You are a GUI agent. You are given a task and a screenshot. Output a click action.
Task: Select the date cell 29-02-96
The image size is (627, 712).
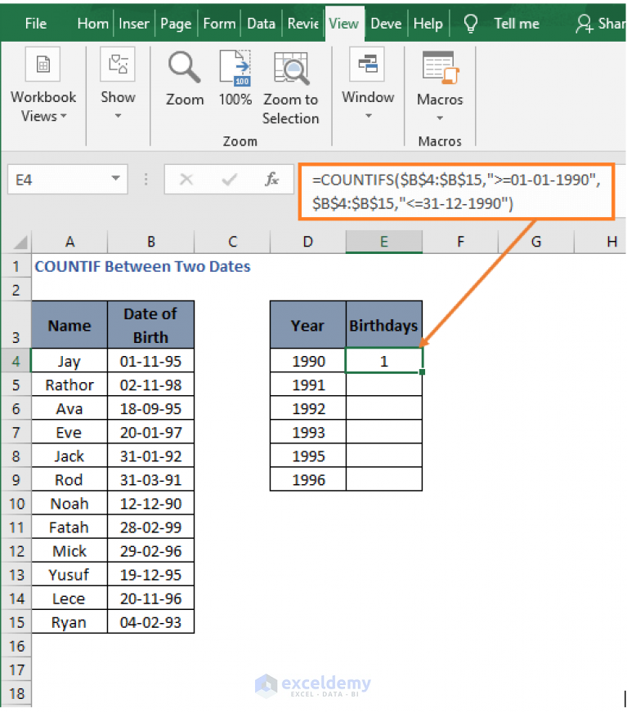click(151, 551)
